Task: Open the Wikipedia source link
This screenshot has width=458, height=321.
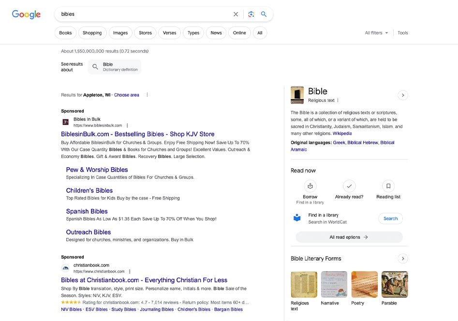Action: 342,133
